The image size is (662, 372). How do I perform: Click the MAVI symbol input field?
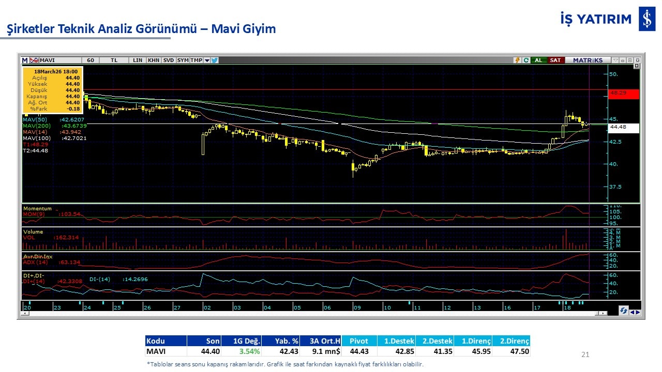(59, 60)
